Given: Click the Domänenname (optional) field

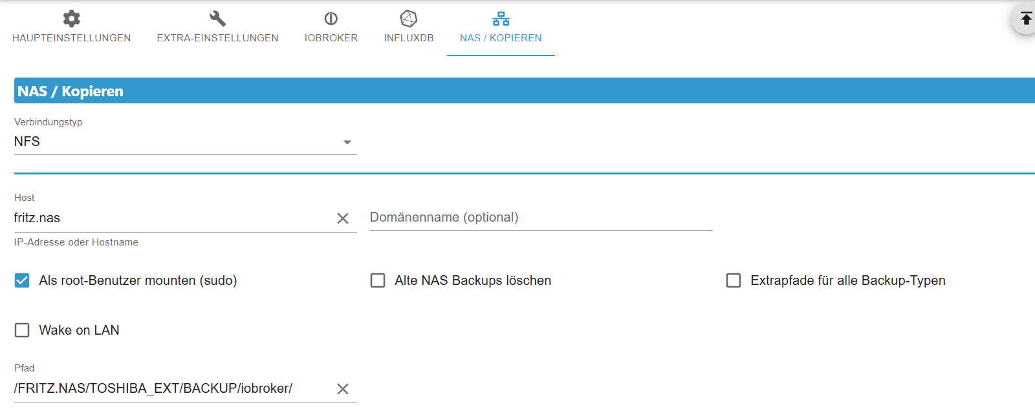Looking at the screenshot, I should [541, 218].
